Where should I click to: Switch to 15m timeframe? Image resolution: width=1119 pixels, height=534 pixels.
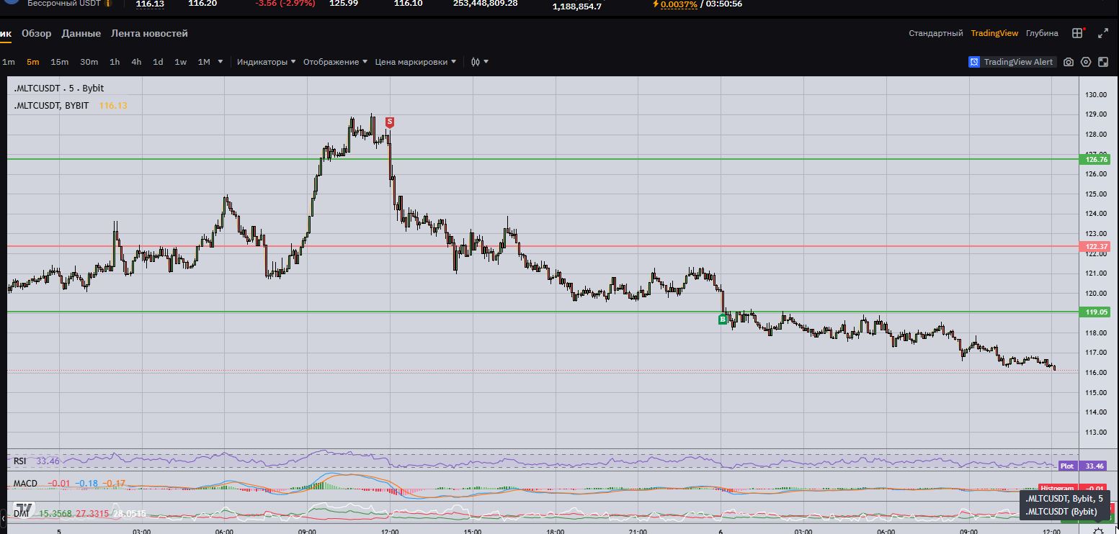[59, 62]
